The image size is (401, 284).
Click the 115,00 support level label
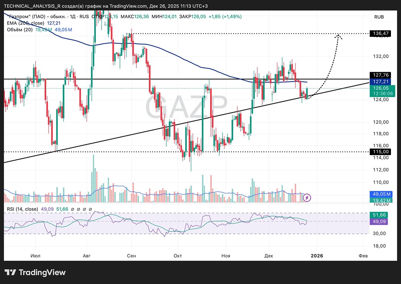coord(381,152)
